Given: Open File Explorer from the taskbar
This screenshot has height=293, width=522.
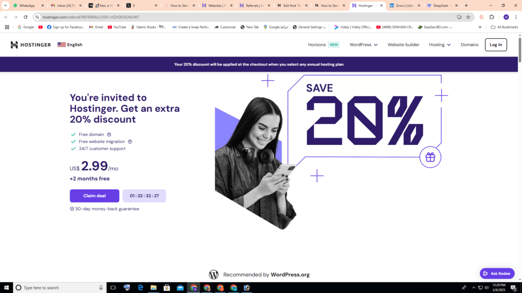Looking at the screenshot, I should [153, 288].
